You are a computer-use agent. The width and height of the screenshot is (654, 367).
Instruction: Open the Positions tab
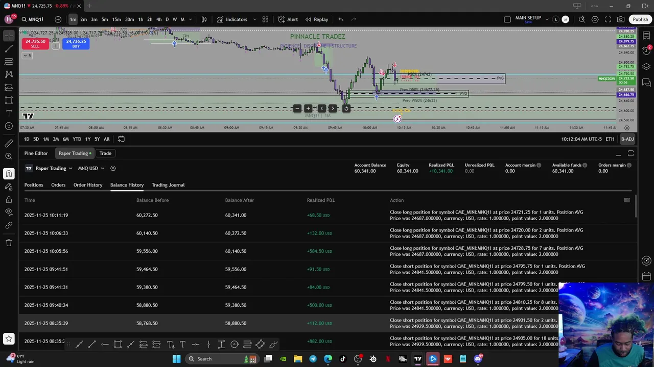pyautogui.click(x=34, y=185)
